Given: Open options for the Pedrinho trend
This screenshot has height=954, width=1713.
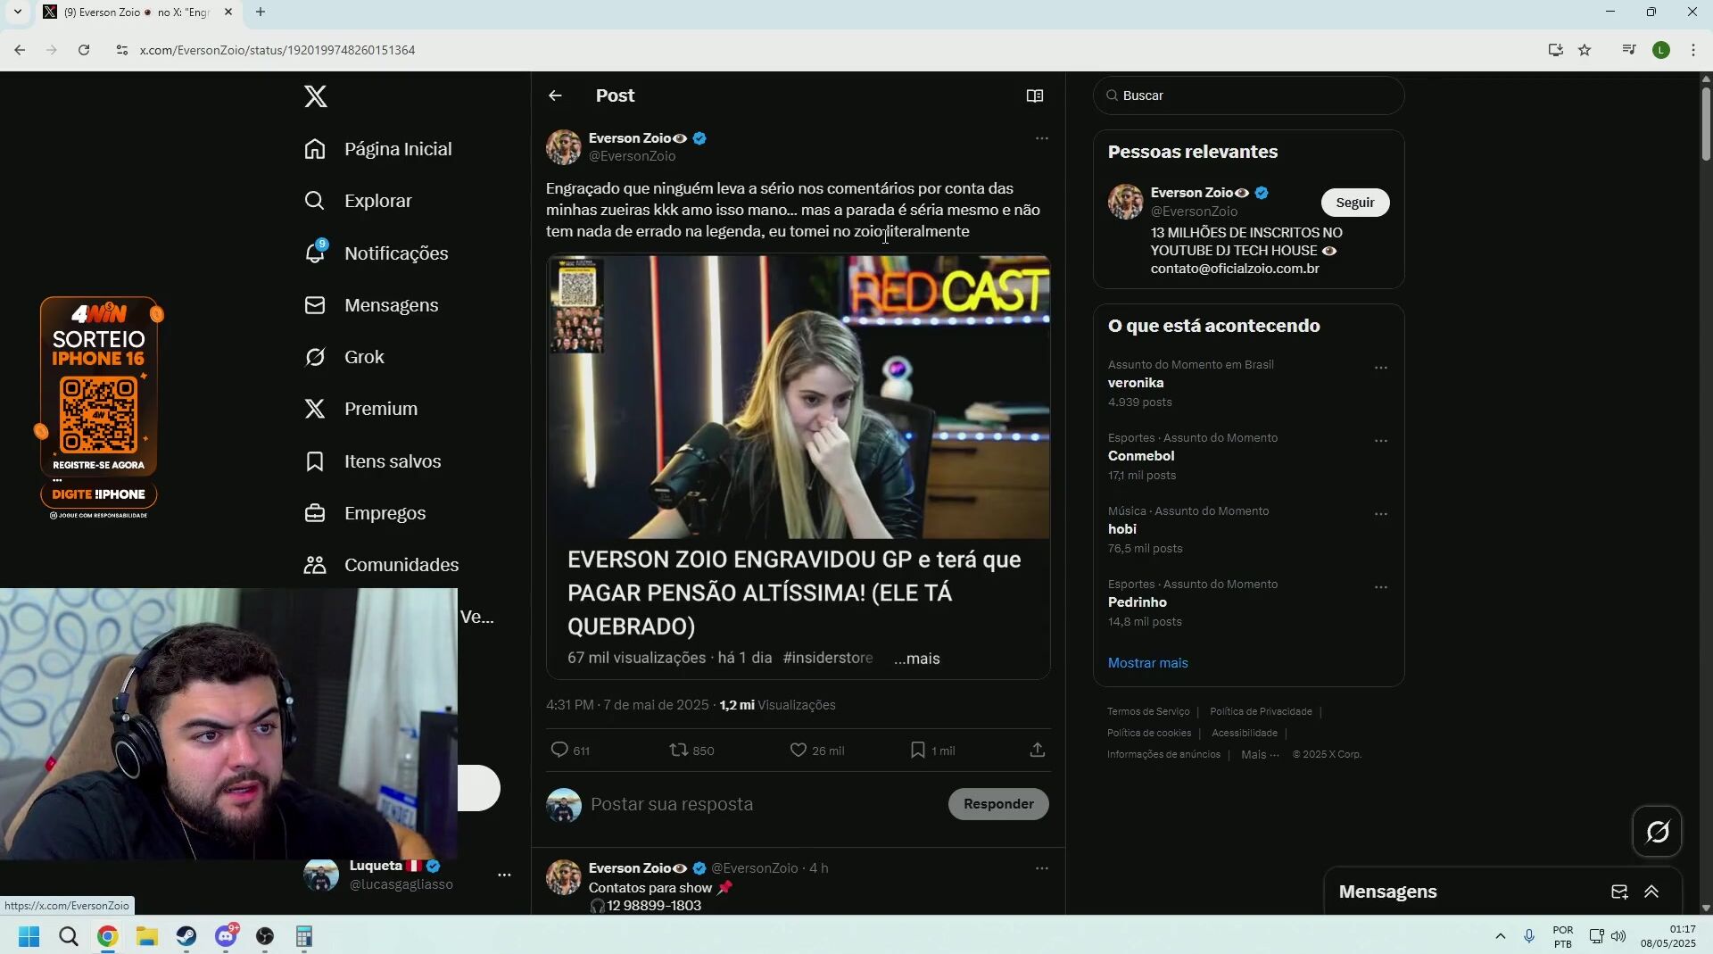Looking at the screenshot, I should tap(1380, 587).
